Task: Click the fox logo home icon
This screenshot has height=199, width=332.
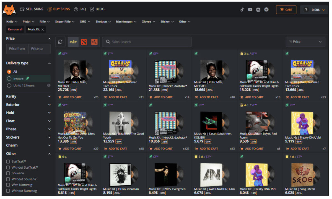Action: click(9, 9)
